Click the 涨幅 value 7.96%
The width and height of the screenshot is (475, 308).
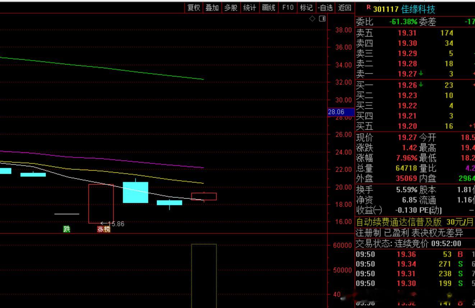[407, 158]
